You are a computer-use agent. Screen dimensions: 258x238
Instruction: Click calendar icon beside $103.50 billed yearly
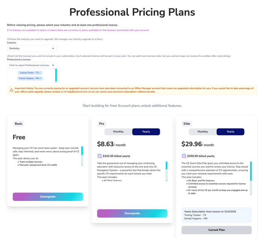pyautogui.click(x=100, y=156)
